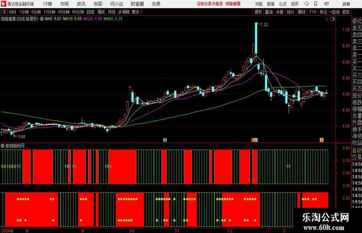Open the 功能 menu
362x233 pixels.
click(x=259, y=4)
